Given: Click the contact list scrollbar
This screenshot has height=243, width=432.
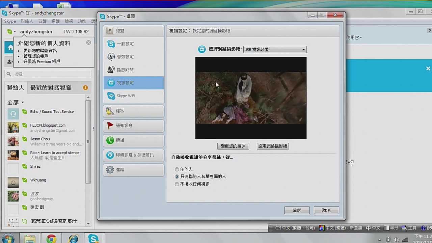Looking at the screenshot, I should click(x=88, y=142).
